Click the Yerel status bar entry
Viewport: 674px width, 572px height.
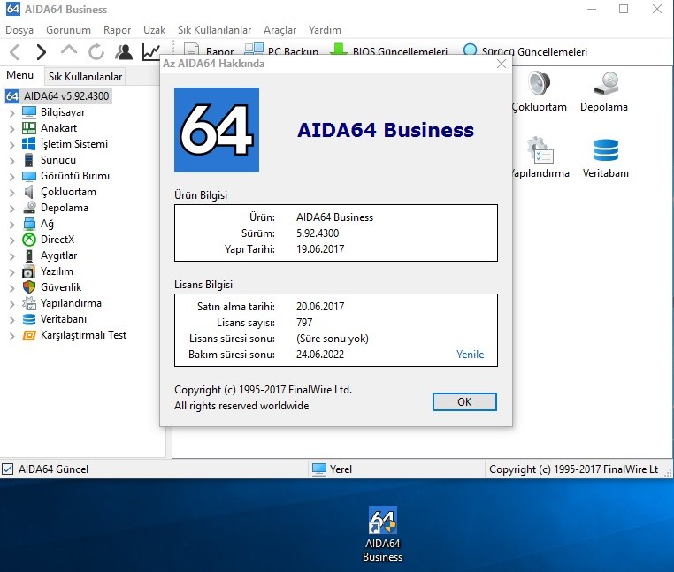pos(332,469)
